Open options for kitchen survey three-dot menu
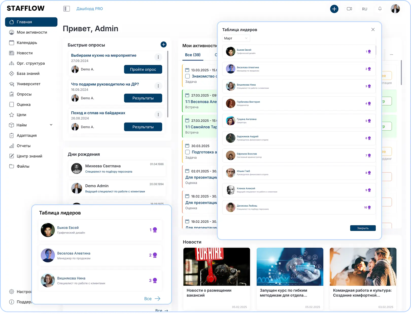 (x=158, y=57)
